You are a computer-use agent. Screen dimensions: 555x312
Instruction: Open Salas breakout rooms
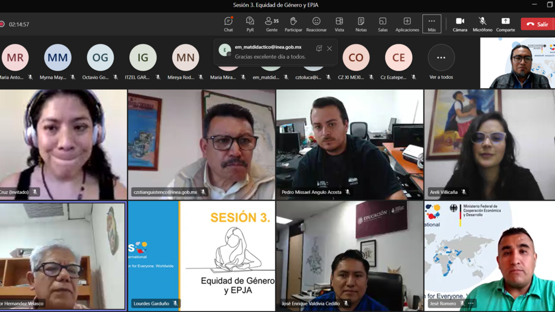point(383,24)
